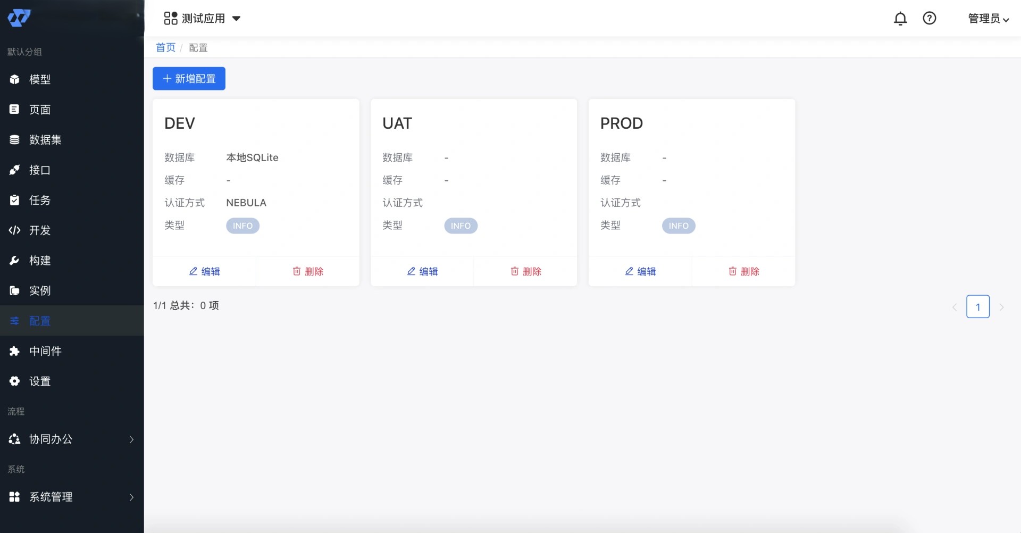The height and width of the screenshot is (533, 1021).
Task: Open the 管理员 user menu
Action: point(989,19)
